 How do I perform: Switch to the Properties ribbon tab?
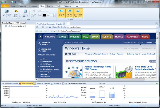click(x=22, y=6)
